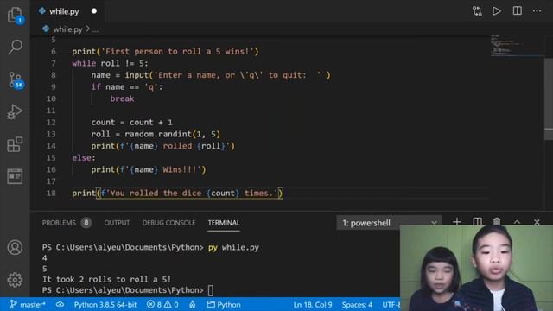This screenshot has height=311, width=553.
Task: Click the unsaved dot on while.py tab
Action: [94, 11]
